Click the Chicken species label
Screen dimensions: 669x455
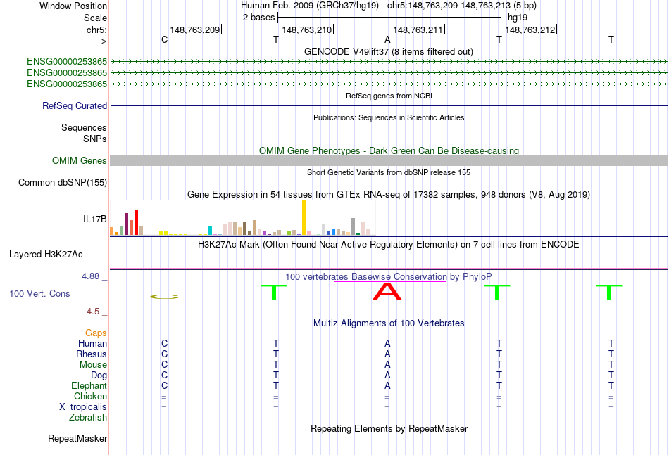[90, 396]
